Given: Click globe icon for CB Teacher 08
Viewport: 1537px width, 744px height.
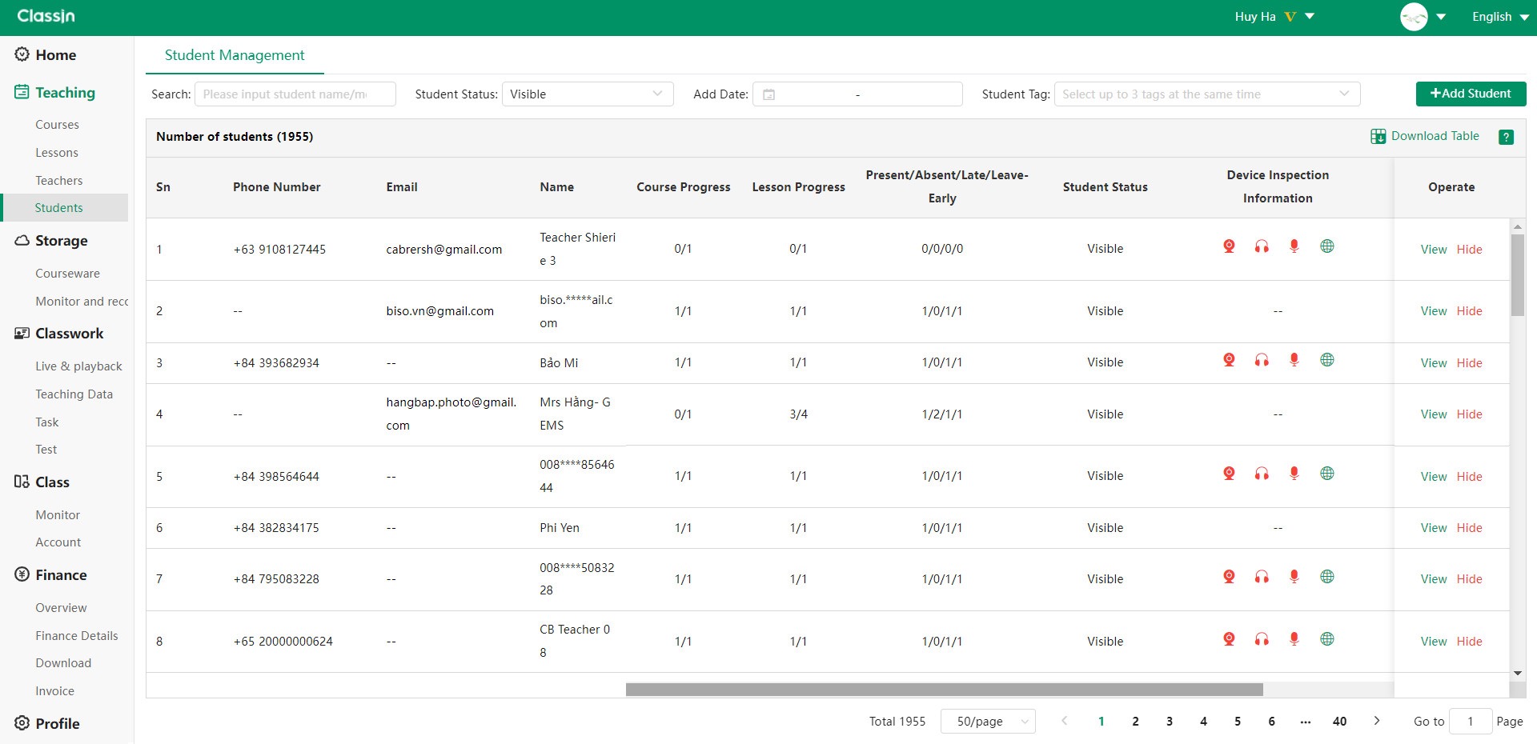Looking at the screenshot, I should click(1326, 639).
